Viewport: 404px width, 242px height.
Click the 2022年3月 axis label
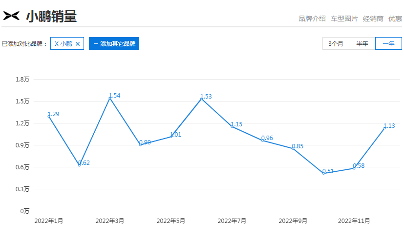(x=110, y=221)
